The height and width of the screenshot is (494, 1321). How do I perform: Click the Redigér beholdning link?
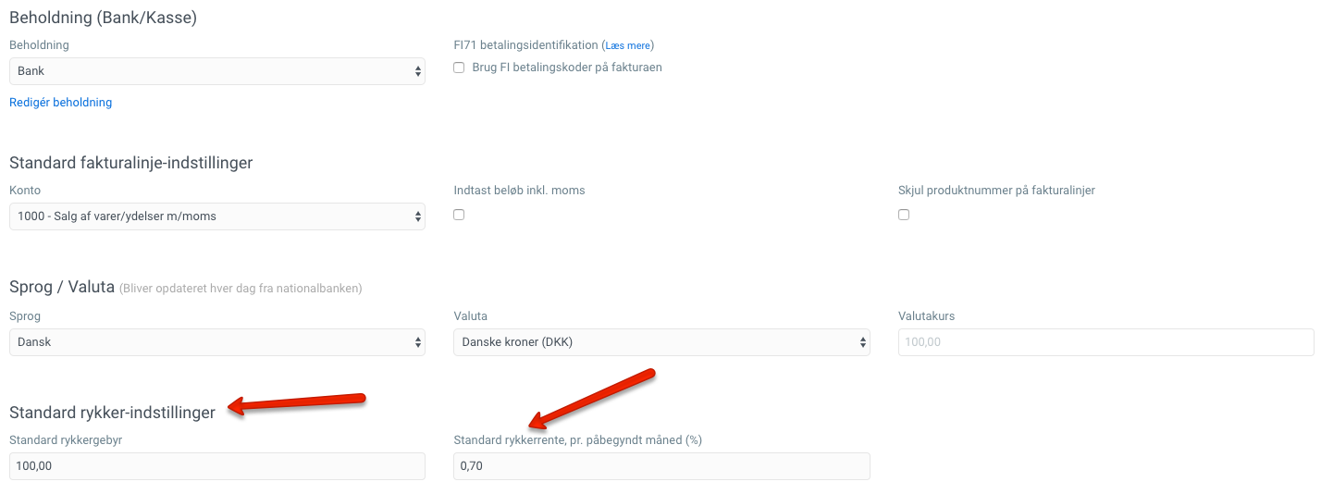pos(60,103)
